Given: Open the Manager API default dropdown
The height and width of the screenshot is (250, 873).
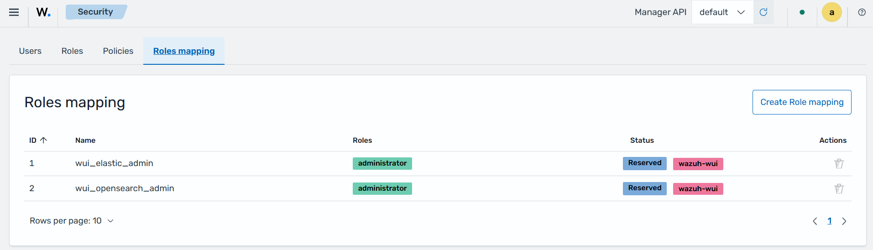Looking at the screenshot, I should (x=722, y=12).
